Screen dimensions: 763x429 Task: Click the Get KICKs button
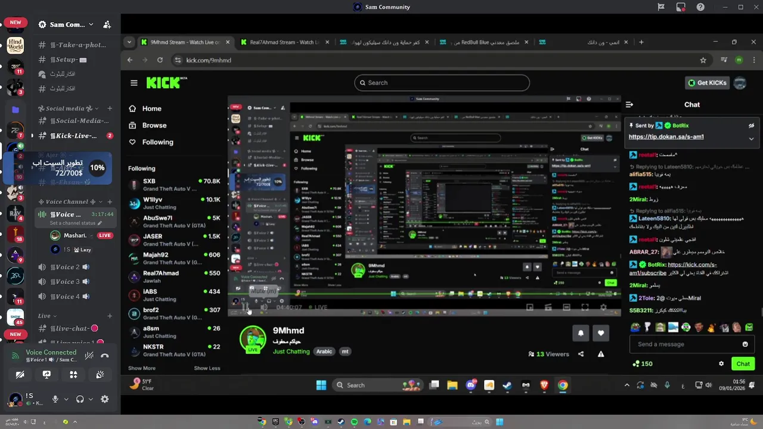pyautogui.click(x=707, y=83)
